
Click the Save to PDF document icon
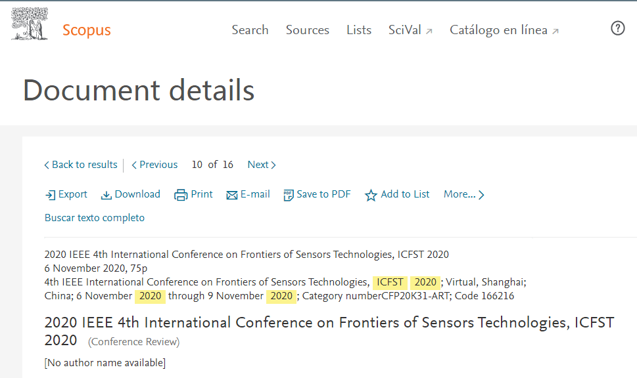coord(289,195)
